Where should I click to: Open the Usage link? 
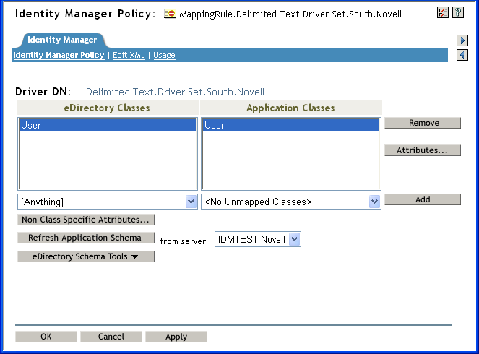tap(164, 56)
